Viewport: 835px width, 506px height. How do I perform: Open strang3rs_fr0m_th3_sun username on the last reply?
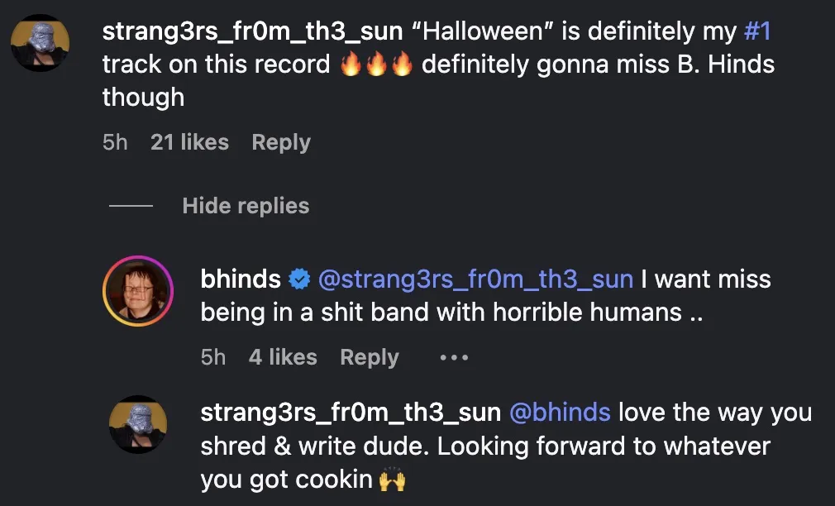point(351,413)
